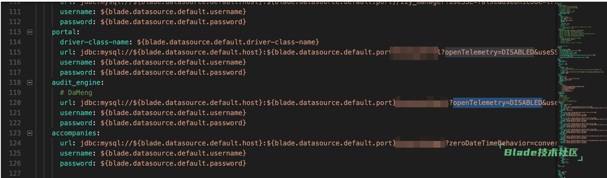Click the 'password' key on line 126
The width and height of the screenshot is (607, 178).
click(x=76, y=163)
